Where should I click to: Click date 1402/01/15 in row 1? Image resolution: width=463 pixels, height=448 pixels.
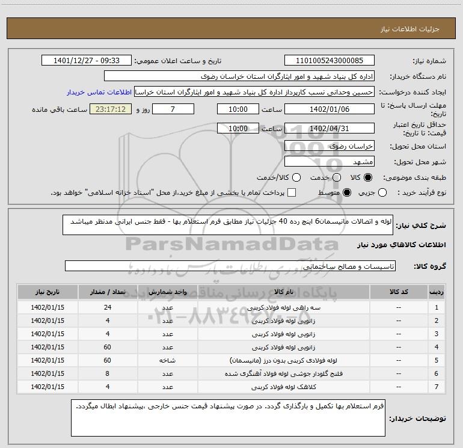[48, 307]
